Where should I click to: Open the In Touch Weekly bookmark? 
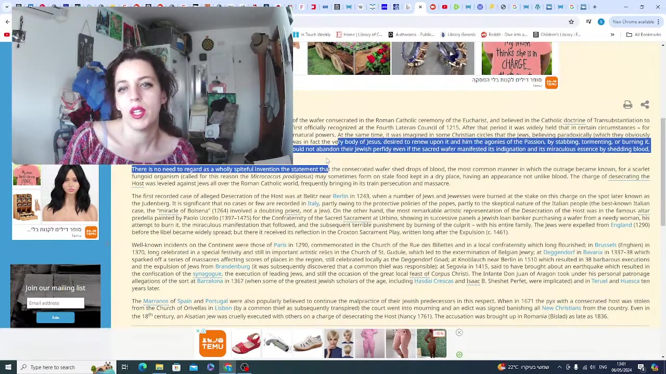312,35
